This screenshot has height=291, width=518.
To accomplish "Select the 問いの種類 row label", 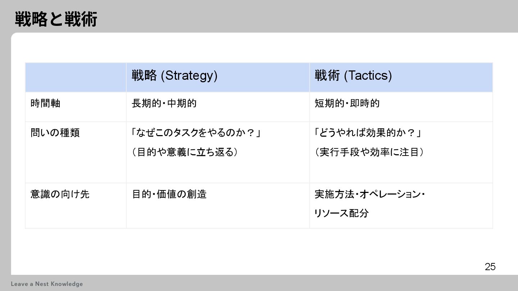I will (x=55, y=133).
